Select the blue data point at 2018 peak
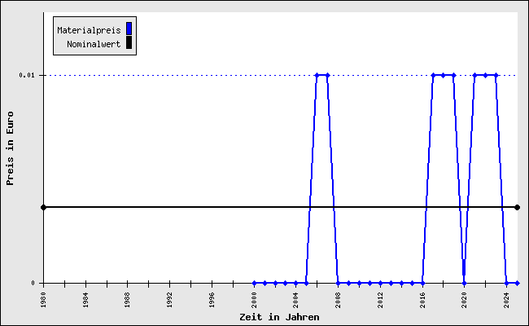 point(444,75)
